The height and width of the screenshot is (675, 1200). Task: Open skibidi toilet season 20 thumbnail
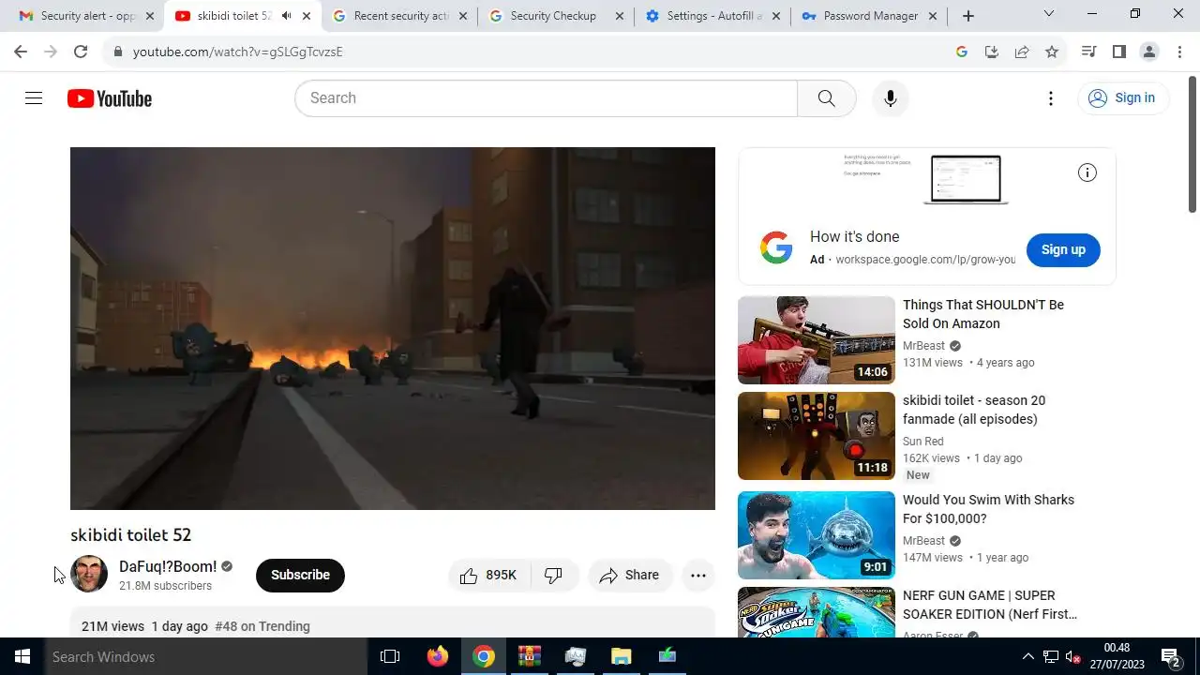click(817, 436)
